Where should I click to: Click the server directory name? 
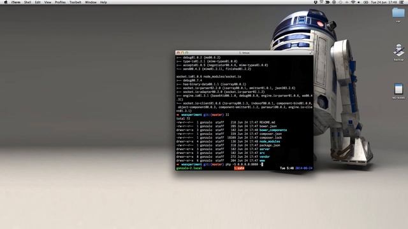click(x=265, y=149)
